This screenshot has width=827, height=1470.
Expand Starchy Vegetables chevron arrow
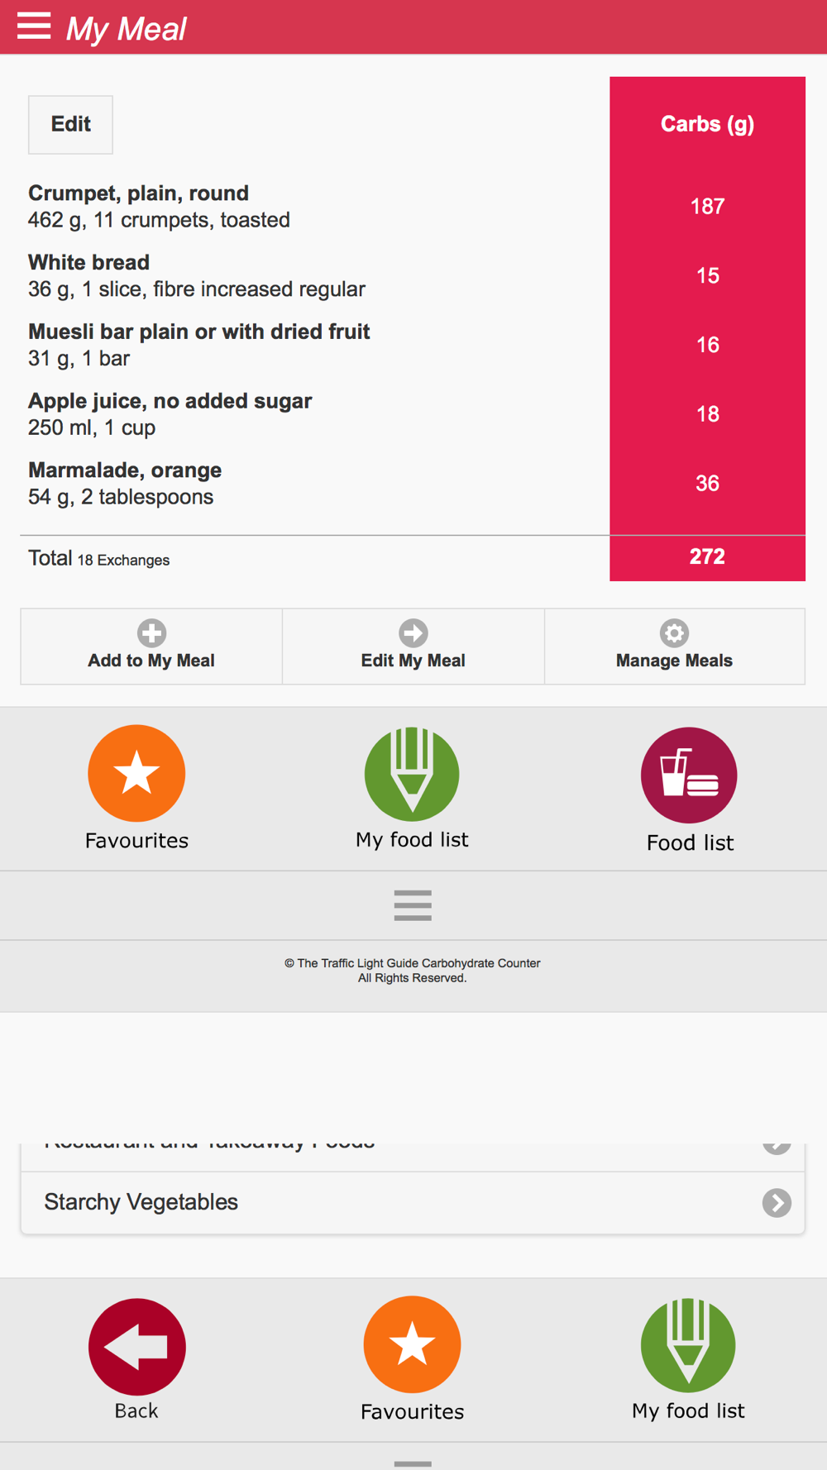tap(777, 1203)
